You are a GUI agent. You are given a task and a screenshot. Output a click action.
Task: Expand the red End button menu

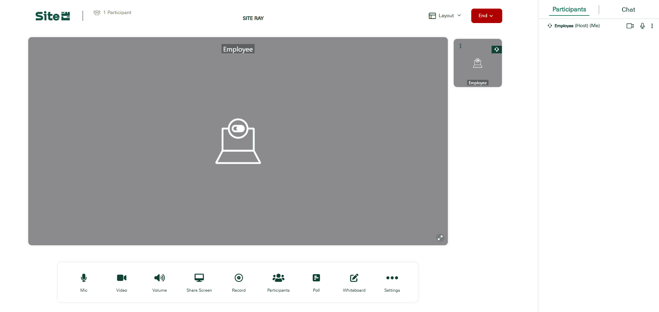point(486,16)
